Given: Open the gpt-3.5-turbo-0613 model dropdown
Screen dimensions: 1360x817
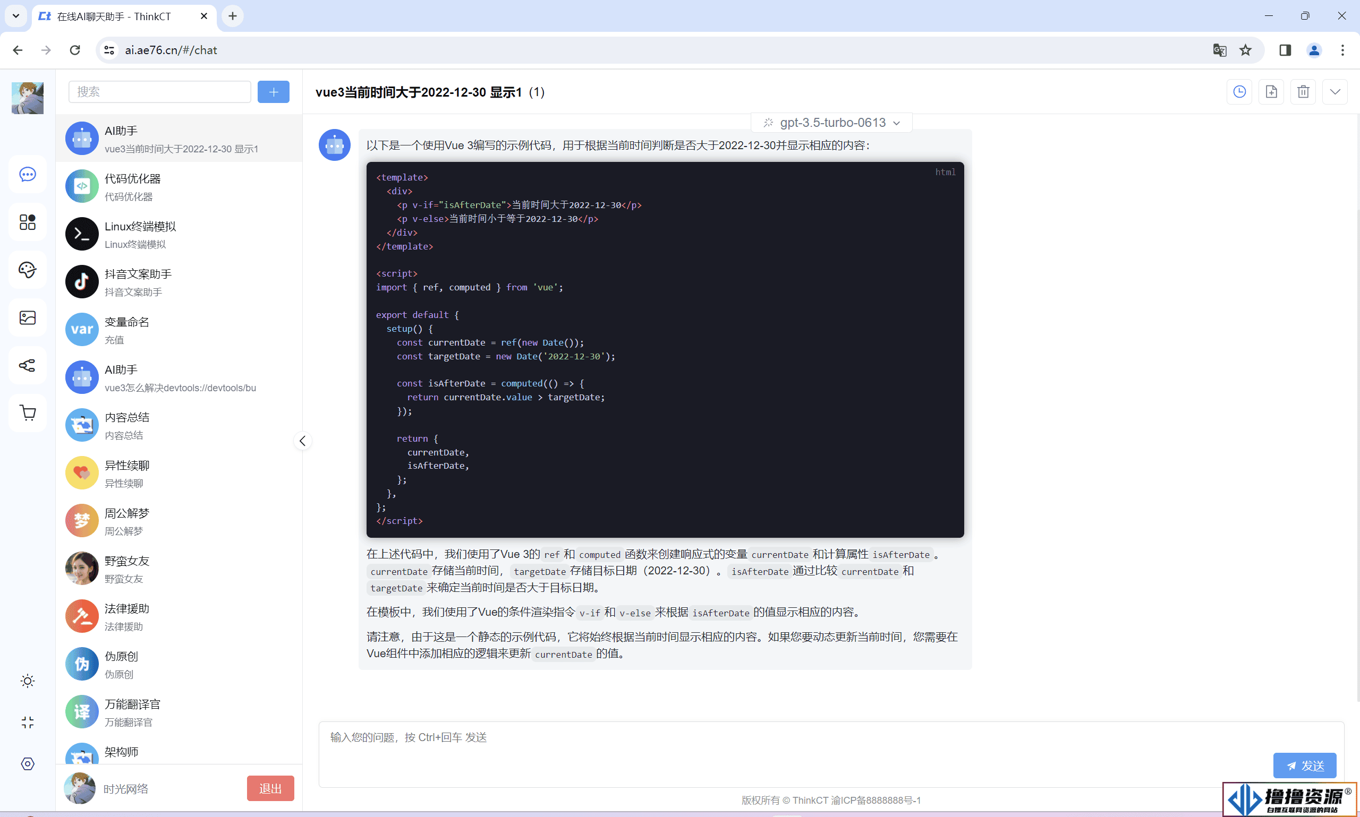Looking at the screenshot, I should (x=832, y=123).
